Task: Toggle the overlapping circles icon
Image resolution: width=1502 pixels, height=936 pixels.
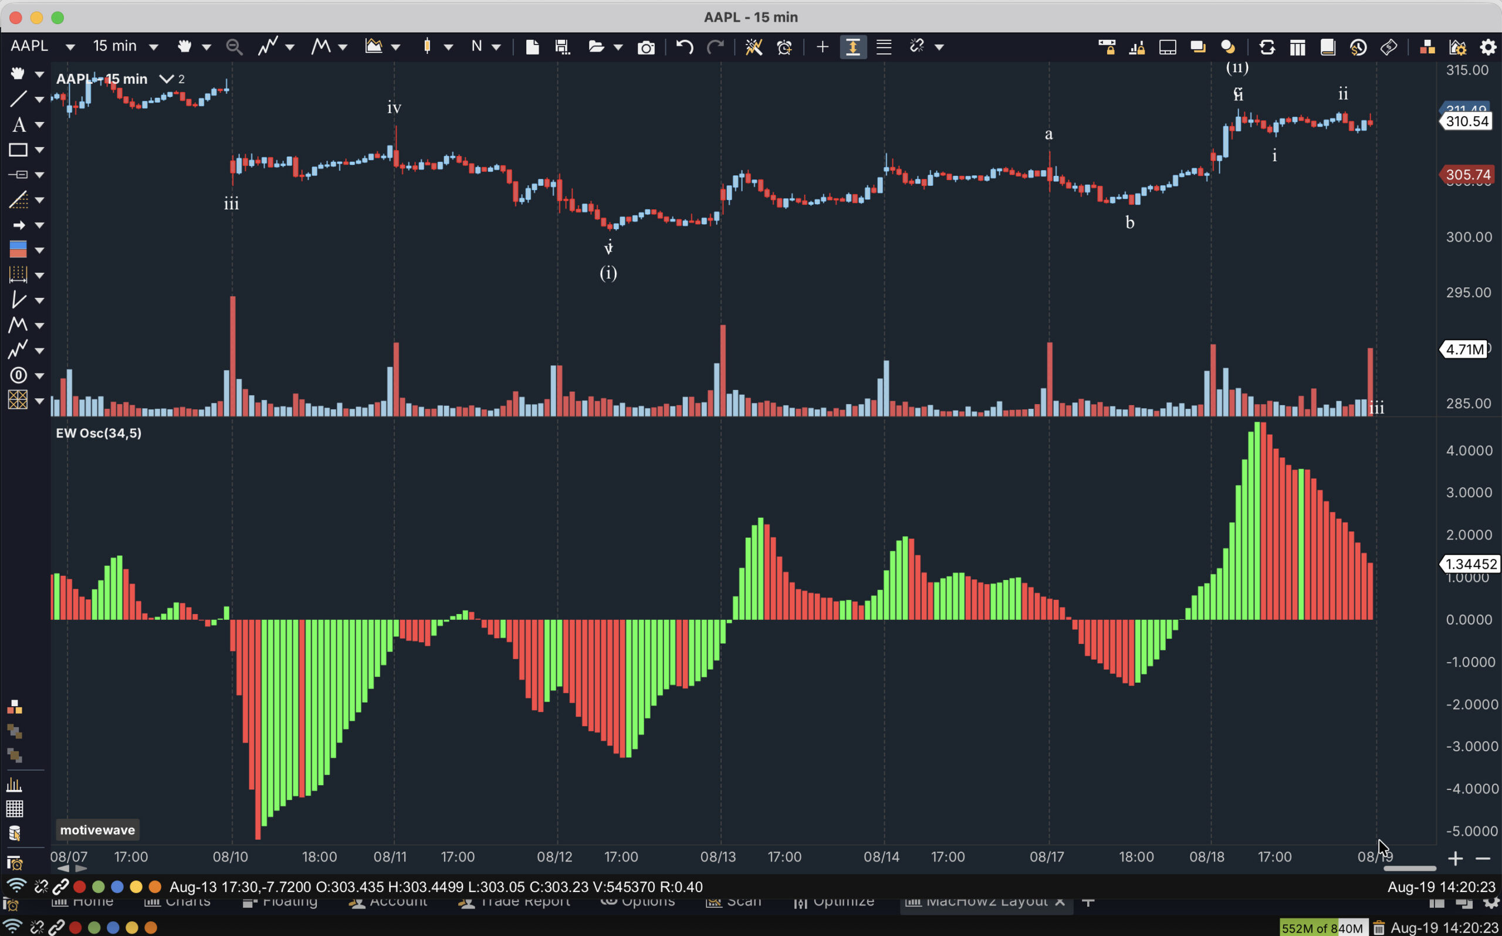Action: (x=1229, y=48)
